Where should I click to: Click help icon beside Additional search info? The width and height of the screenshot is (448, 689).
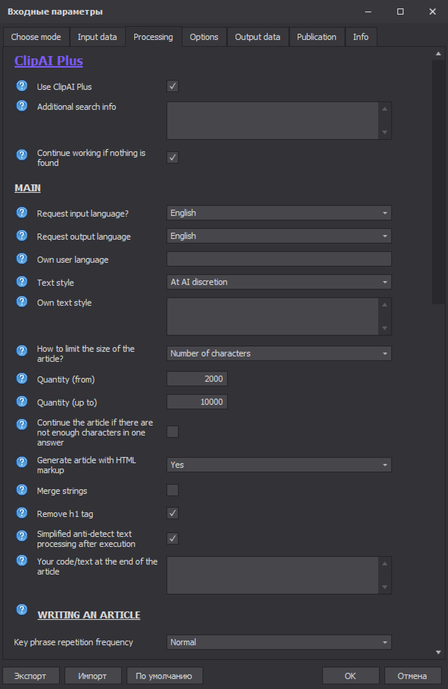tap(22, 106)
